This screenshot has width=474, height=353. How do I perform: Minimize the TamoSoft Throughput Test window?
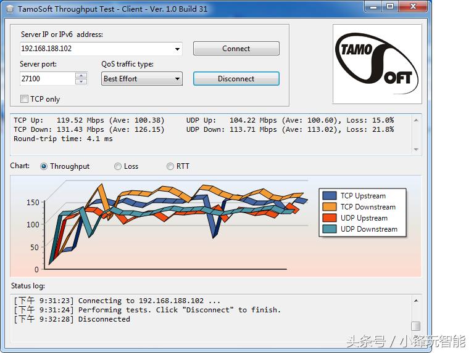click(373, 7)
